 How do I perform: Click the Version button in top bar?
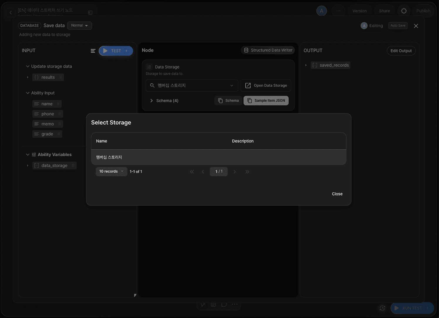(359, 11)
